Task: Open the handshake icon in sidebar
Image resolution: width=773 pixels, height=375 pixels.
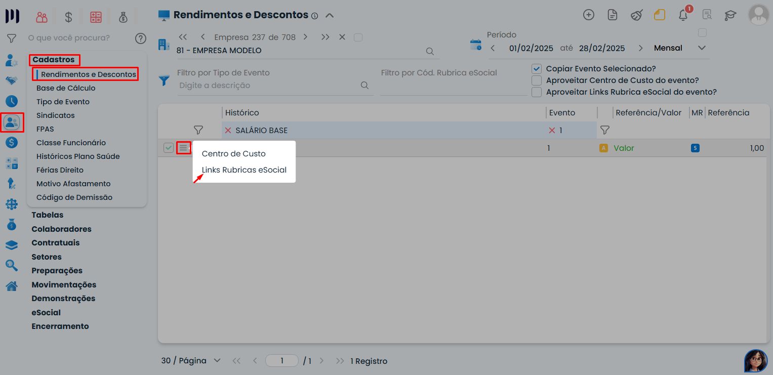Action: coord(12,80)
